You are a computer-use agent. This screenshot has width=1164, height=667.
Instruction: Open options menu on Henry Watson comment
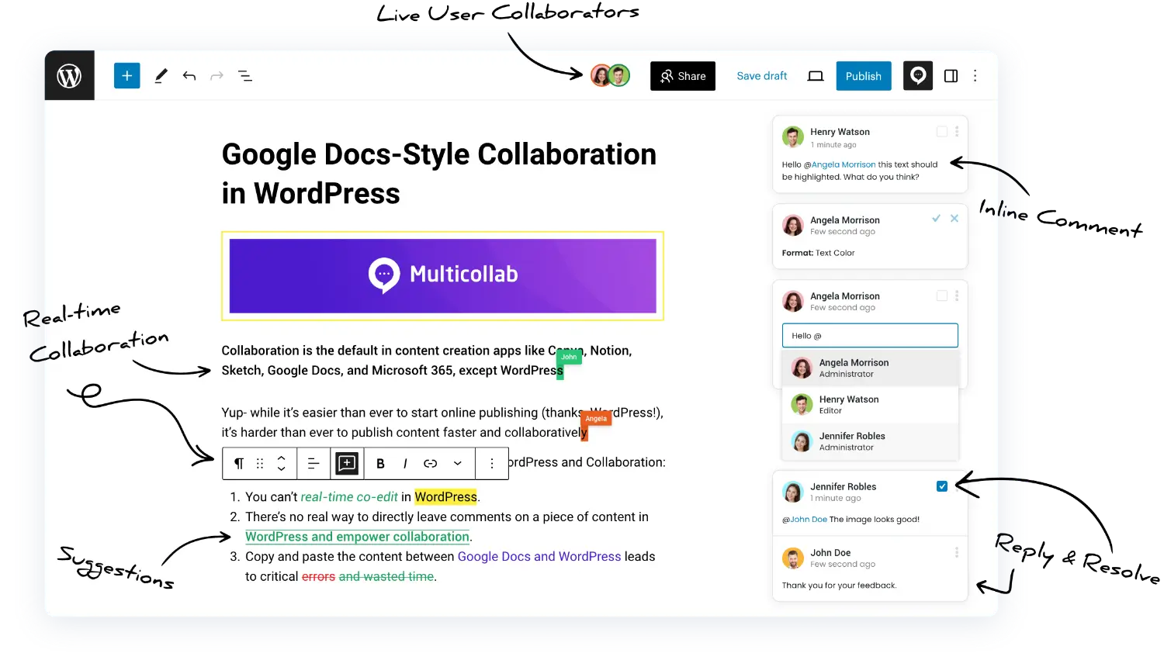pyautogui.click(x=957, y=132)
